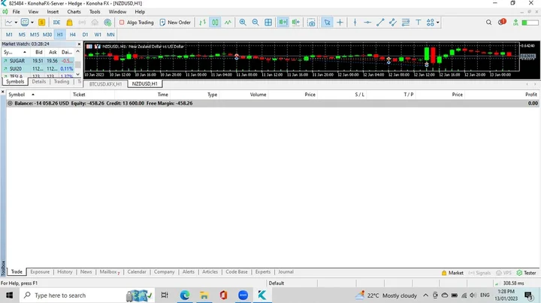The height and width of the screenshot is (303, 541).
Task: Switch chart to candlesticks
Action: 215,23
